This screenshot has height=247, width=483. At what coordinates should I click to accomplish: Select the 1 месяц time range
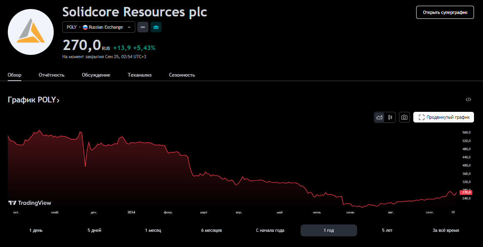pyautogui.click(x=153, y=230)
